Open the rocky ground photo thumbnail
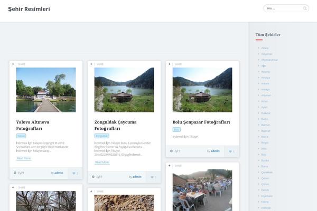The width and height of the screenshot is (317, 211). tap(124, 203)
